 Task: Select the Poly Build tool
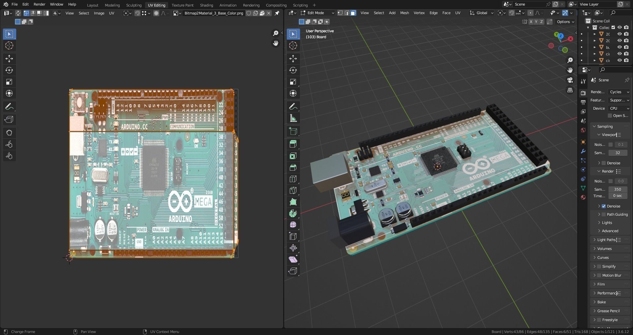293,202
